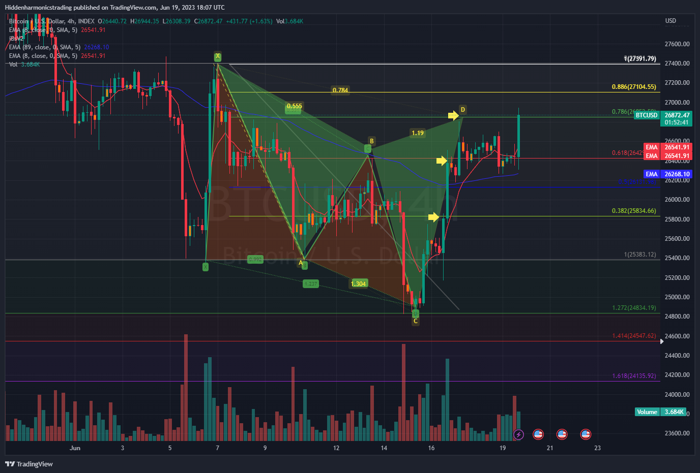Open the last US flag economic event icon
The image size is (700, 473).
tap(586, 434)
